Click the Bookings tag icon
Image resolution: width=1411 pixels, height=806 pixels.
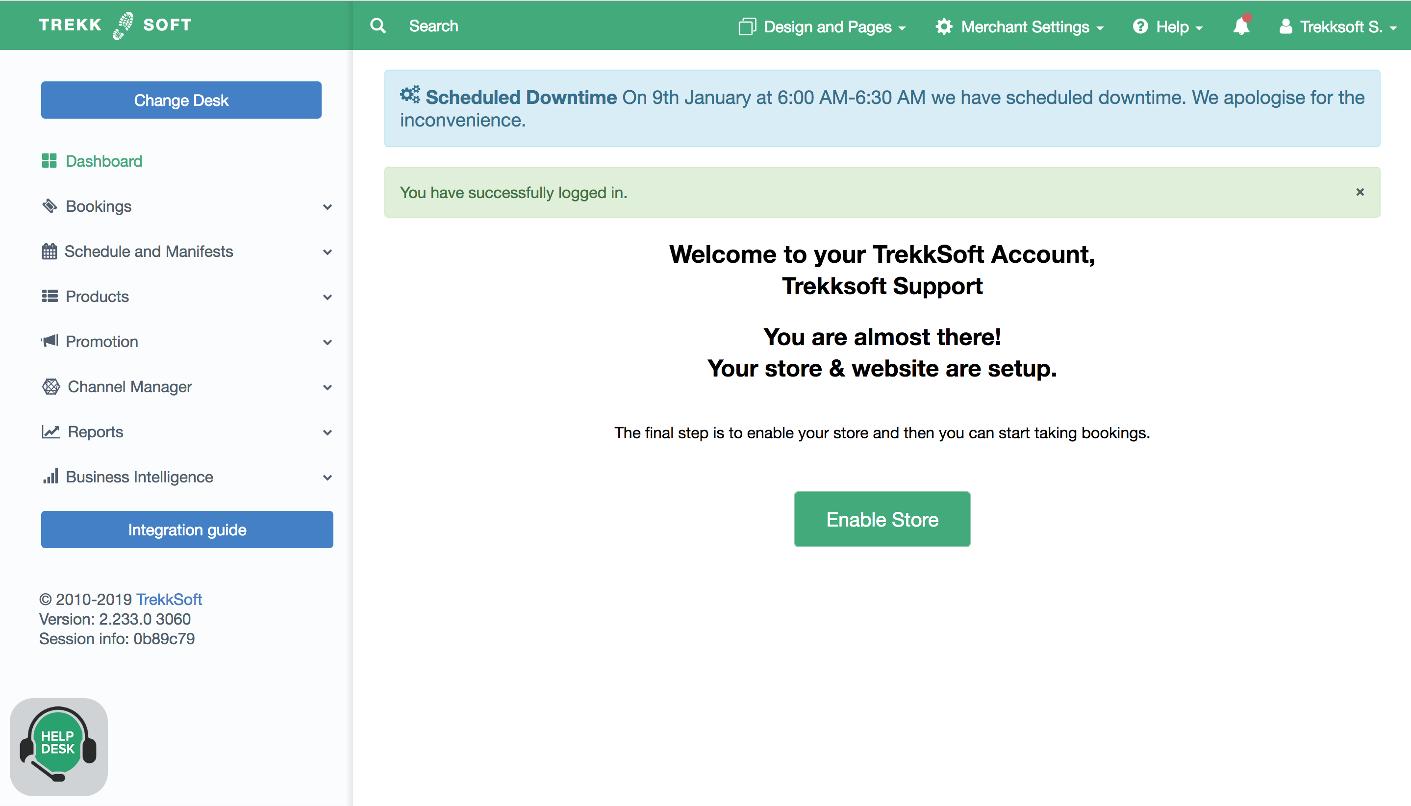pos(50,206)
